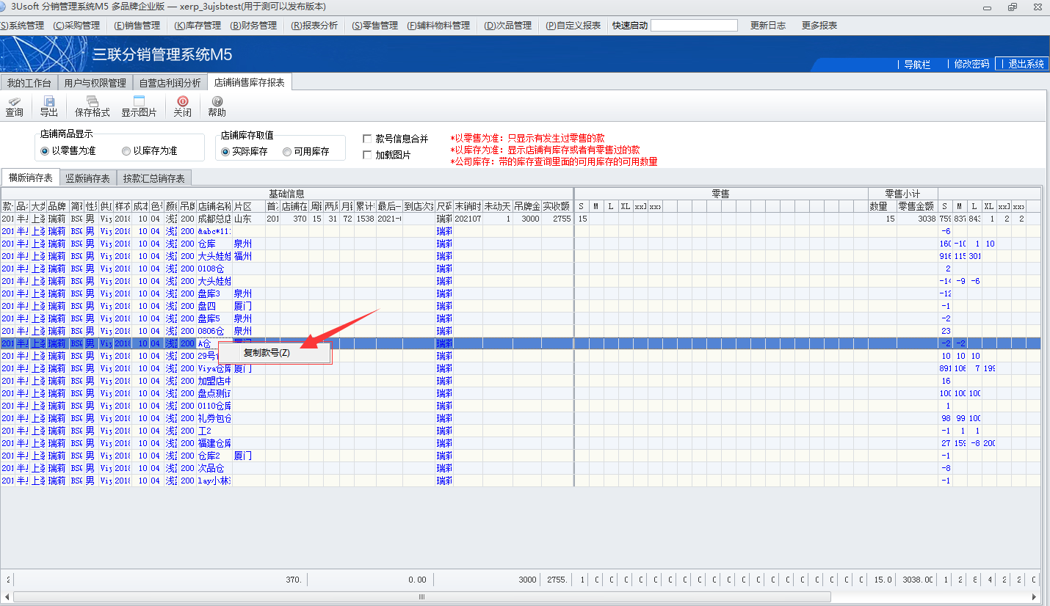Click the red 关闭 close toolbar icon
This screenshot has width=1050, height=606.
click(x=183, y=106)
